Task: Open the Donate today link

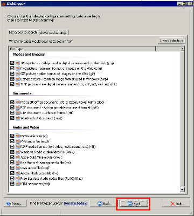Action: point(75,203)
